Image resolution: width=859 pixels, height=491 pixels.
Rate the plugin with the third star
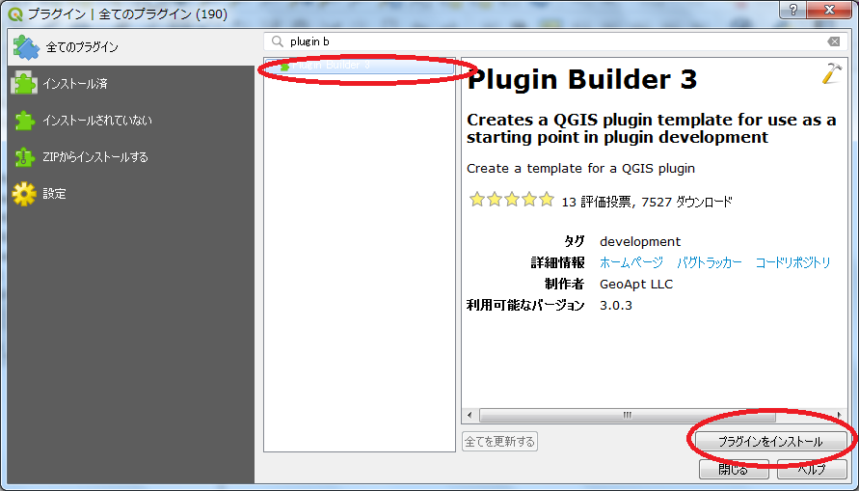point(512,200)
